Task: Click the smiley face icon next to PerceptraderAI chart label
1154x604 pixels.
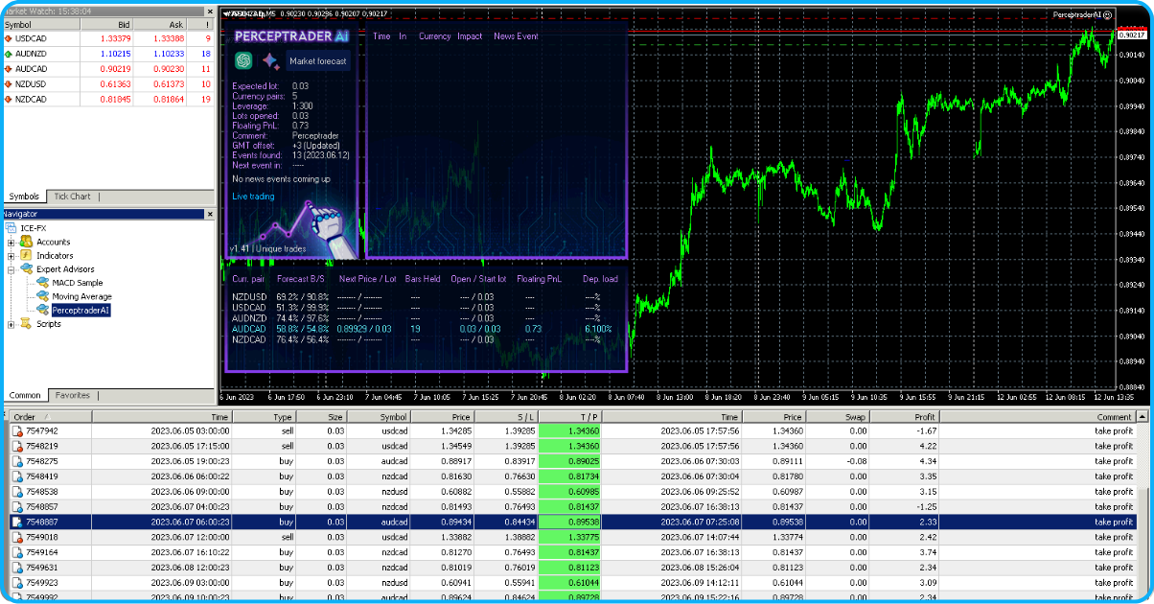Action: click(1109, 14)
